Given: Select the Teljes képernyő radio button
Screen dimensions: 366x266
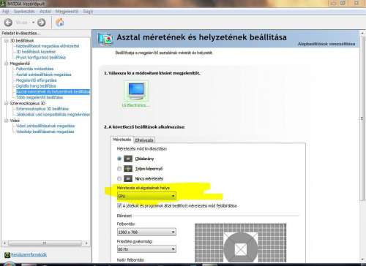Looking at the screenshot, I should (x=119, y=169).
